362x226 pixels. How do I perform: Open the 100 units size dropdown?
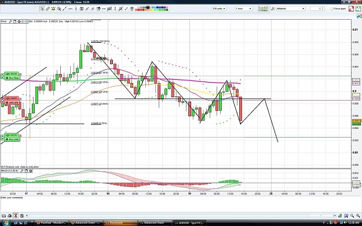pyautogui.click(x=219, y=9)
